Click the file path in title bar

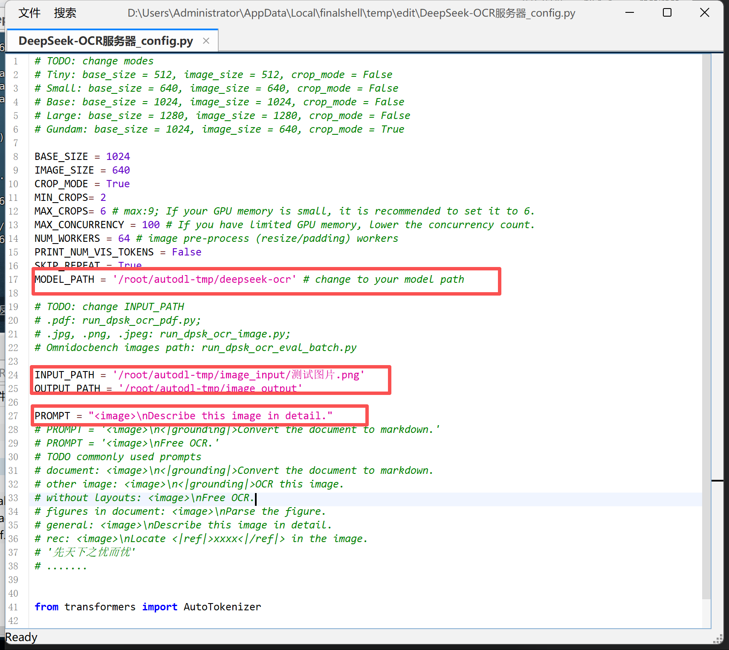(x=351, y=13)
